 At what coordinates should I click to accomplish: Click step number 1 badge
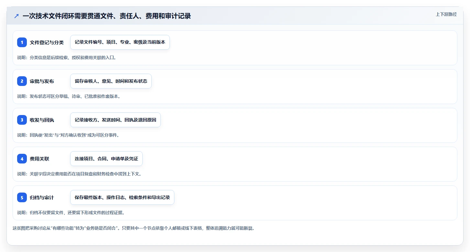[x=22, y=42]
